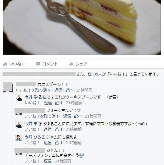Viewport: 164px width, 165px height.
Task: Click the like-count thumb on the フォークもついて comment
Action: click(x=76, y=116)
